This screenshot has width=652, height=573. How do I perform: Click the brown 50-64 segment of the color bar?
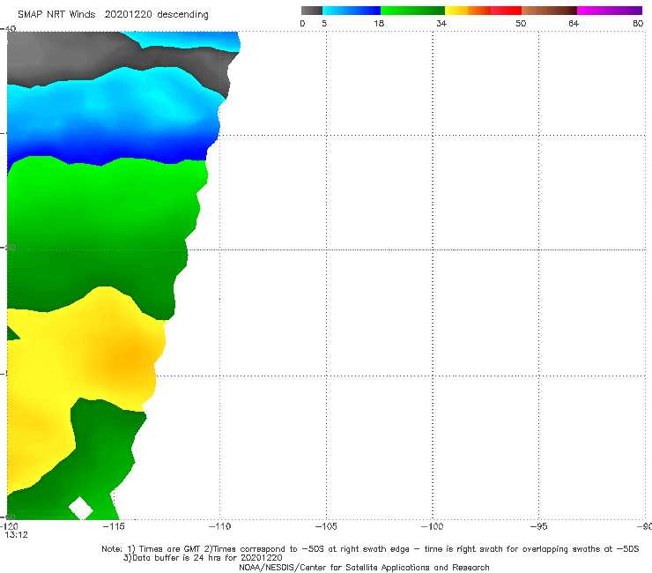pos(549,11)
